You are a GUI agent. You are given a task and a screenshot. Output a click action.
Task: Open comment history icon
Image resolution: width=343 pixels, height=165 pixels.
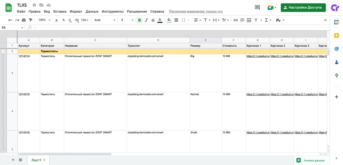pyautogui.click(x=257, y=7)
